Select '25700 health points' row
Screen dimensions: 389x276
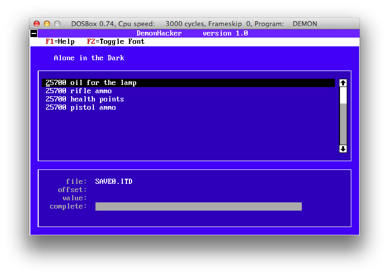coord(85,99)
